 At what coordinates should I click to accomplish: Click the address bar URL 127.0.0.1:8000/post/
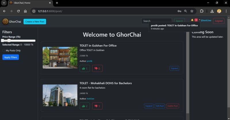pos(50,11)
